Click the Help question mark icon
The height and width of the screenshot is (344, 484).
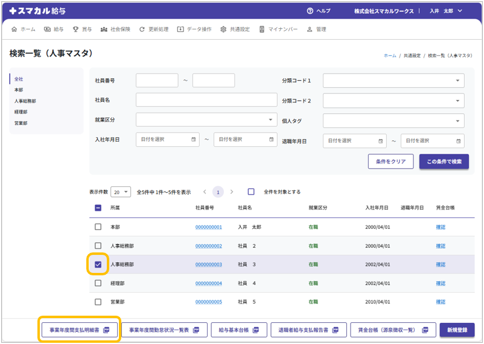[310, 11]
